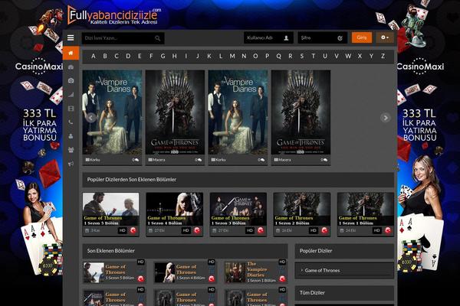Go to previous slide in carousel
460x306 pixels.
click(x=91, y=118)
